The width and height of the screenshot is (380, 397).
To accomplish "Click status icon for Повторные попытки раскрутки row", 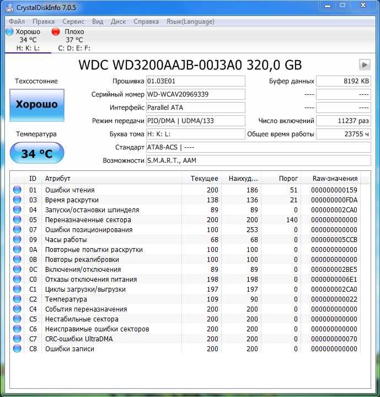I will click(17, 249).
